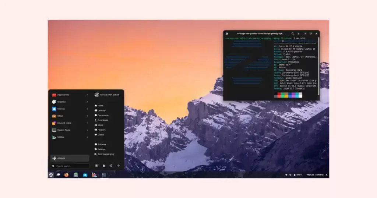Open the Pictures folder shortcut
This screenshot has height=198, width=377.
pos(100,130)
